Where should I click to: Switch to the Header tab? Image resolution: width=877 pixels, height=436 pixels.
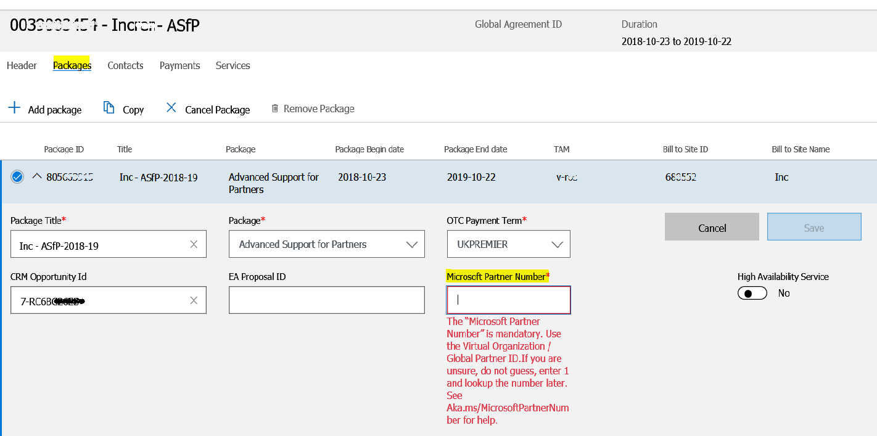22,65
